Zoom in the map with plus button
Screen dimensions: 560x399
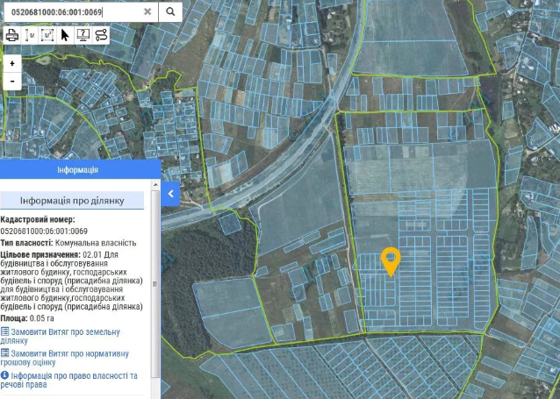12,64
